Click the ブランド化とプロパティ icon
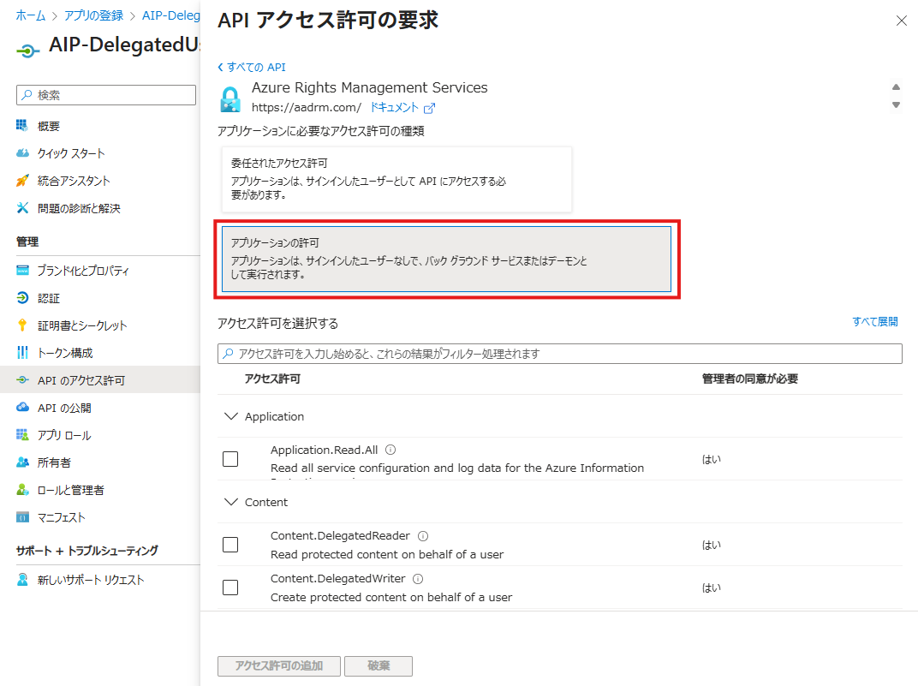Viewport: 918px width, 686px height. click(22, 270)
